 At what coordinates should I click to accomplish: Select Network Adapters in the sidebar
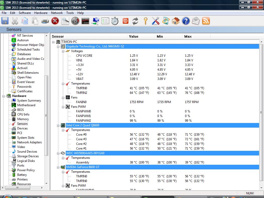click(x=29, y=142)
